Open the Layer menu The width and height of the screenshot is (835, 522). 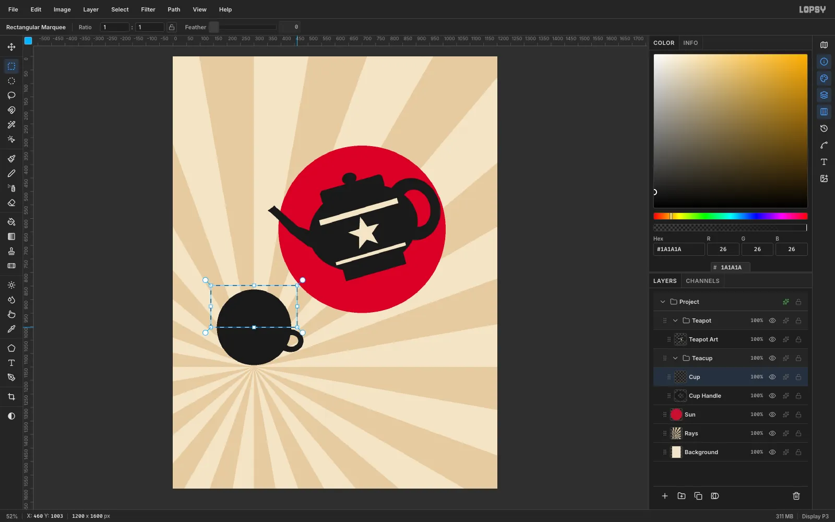pos(91,9)
